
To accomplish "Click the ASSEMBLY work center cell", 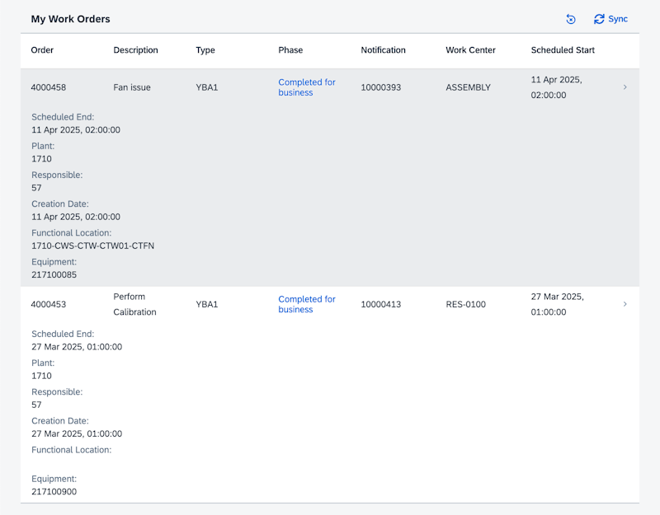I will pos(468,87).
